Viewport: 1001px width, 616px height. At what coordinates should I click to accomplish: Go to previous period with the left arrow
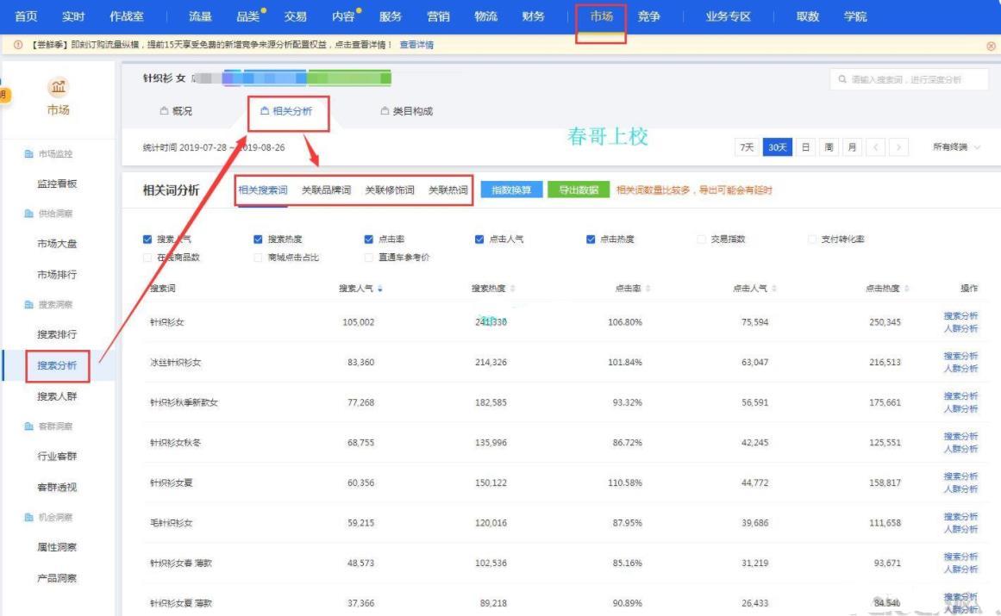click(876, 147)
